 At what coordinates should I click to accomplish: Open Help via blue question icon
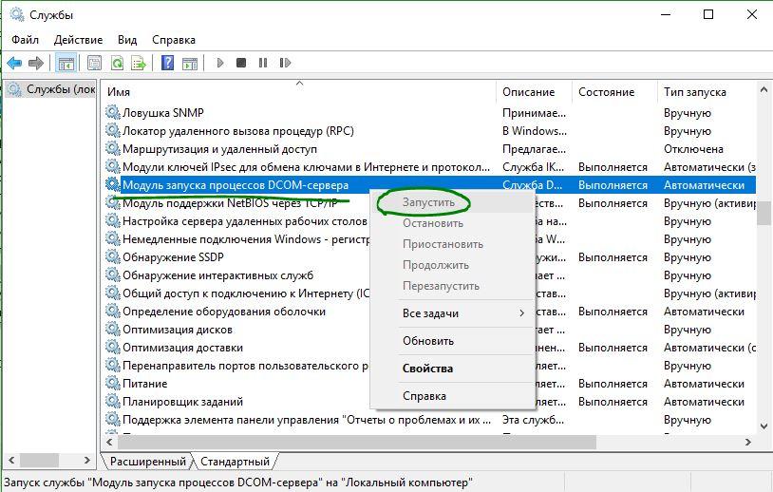coord(168,63)
